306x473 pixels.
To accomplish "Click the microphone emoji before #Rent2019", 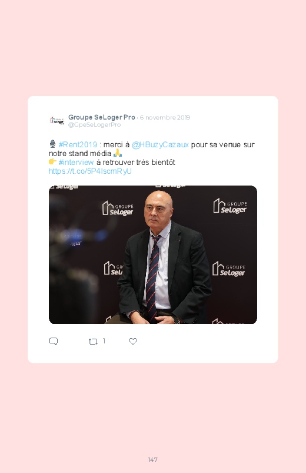I will [x=52, y=144].
